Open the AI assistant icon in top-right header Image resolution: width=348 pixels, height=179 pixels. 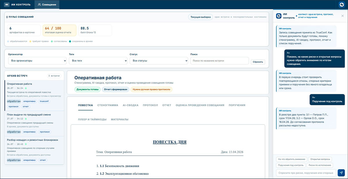[342, 5]
